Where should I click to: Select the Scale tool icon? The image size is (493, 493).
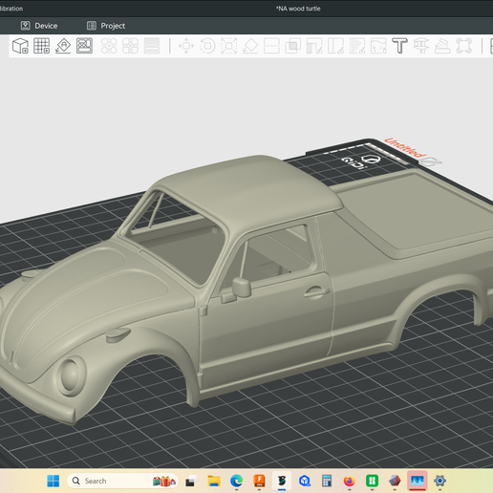pyautogui.click(x=229, y=46)
